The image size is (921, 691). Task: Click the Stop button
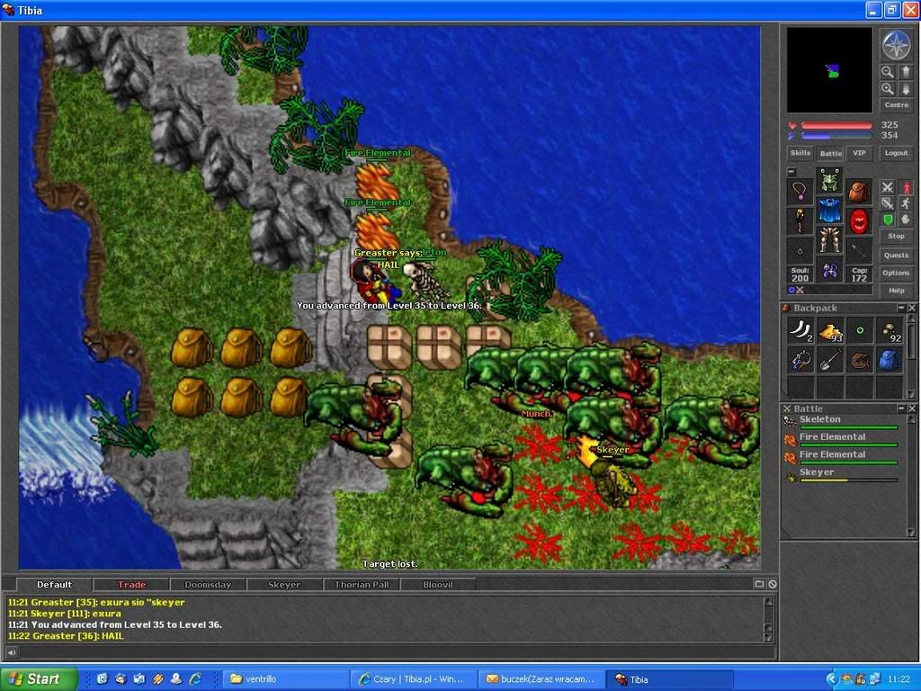coord(897,237)
